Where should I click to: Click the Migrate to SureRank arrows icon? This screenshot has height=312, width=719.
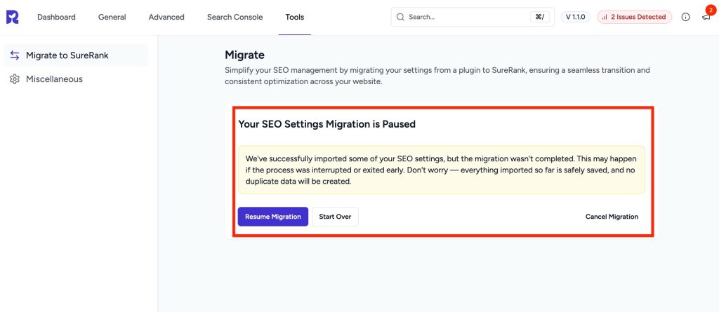tap(15, 55)
